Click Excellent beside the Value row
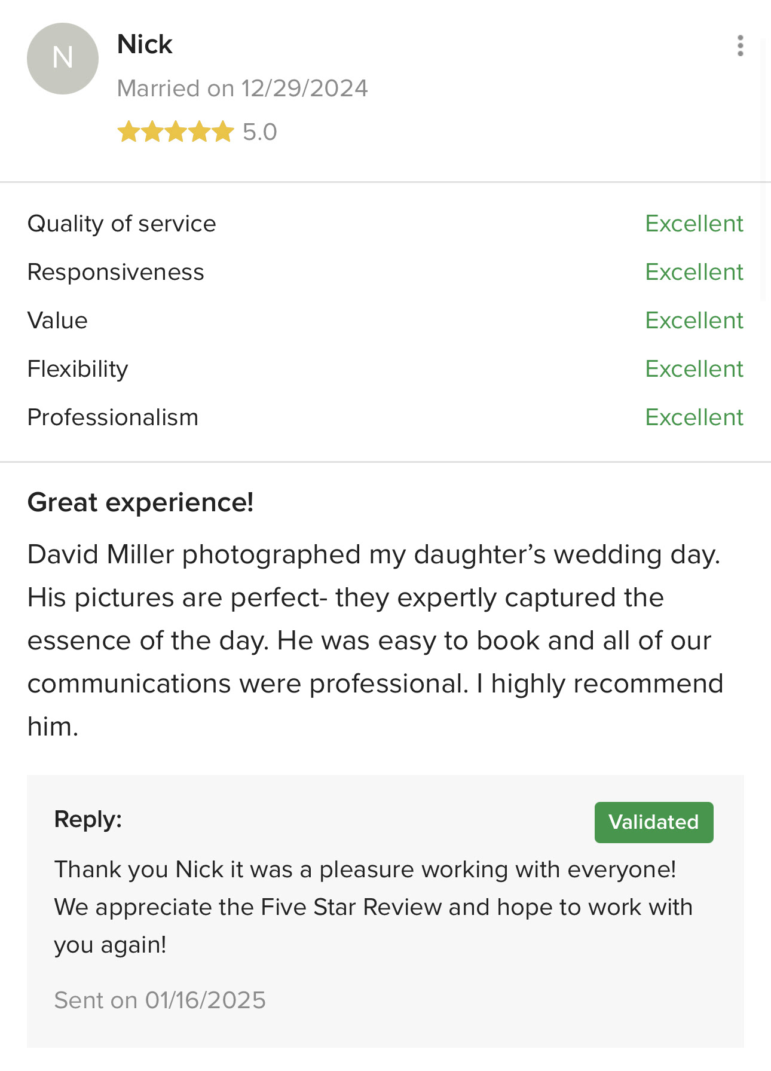Viewport: 771px width, 1071px height. (694, 321)
